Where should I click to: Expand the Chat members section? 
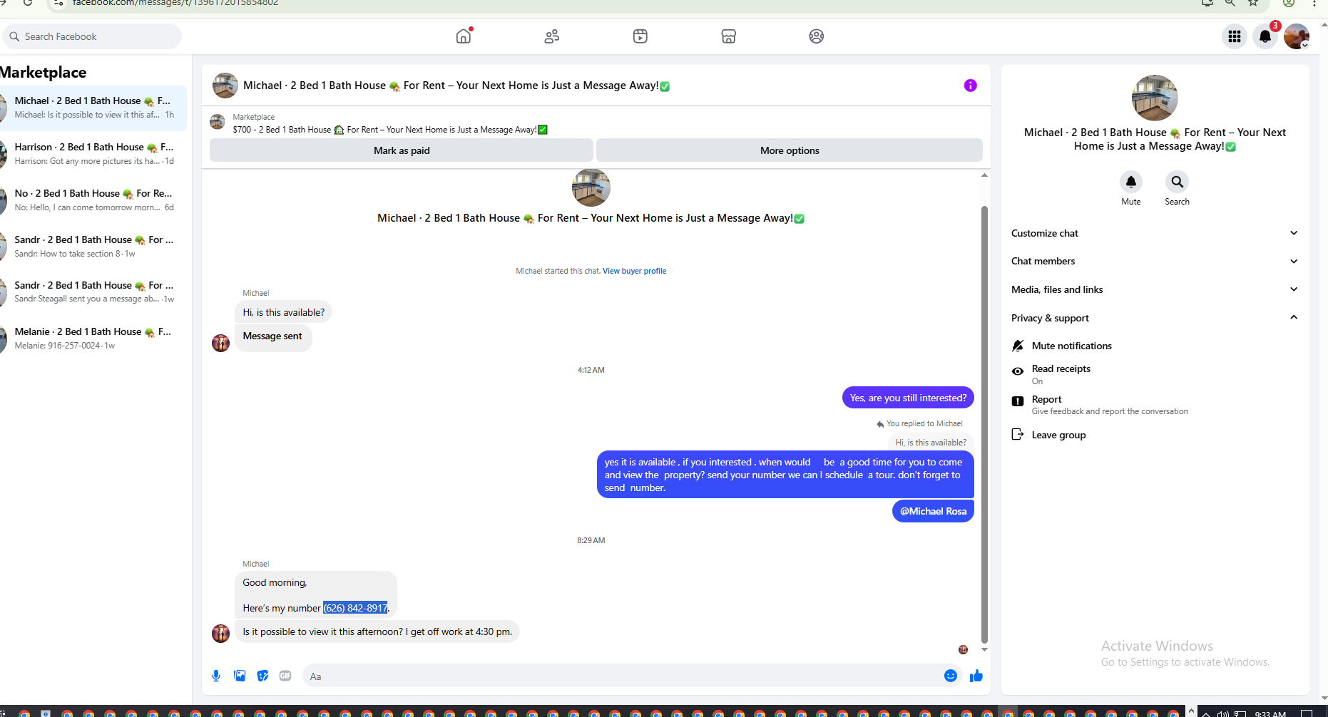(1155, 261)
